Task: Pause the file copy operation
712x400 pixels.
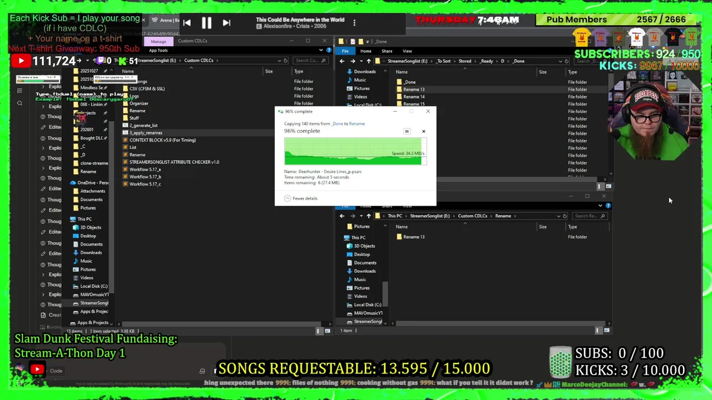Action: coord(407,132)
